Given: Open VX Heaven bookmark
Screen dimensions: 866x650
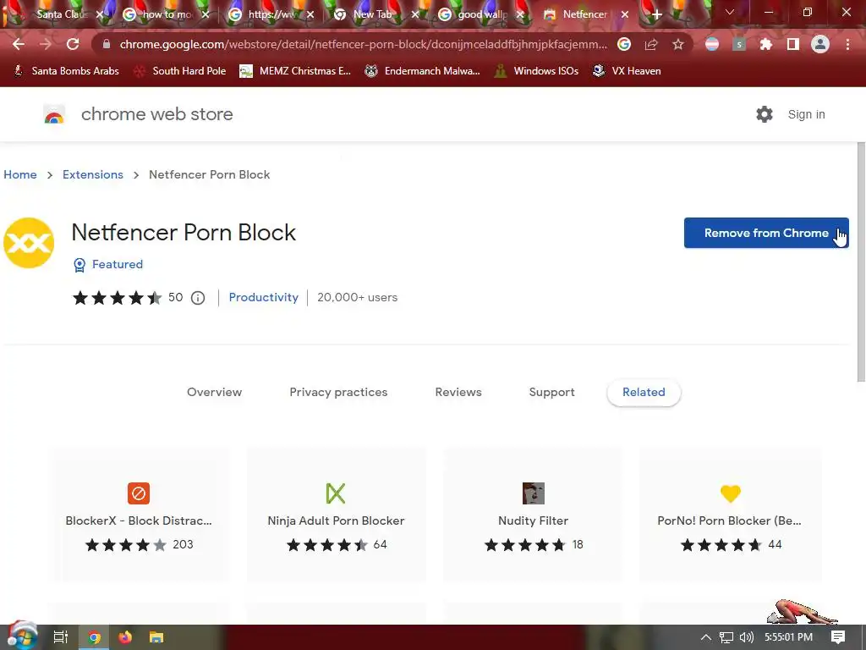Looking at the screenshot, I should [x=627, y=71].
